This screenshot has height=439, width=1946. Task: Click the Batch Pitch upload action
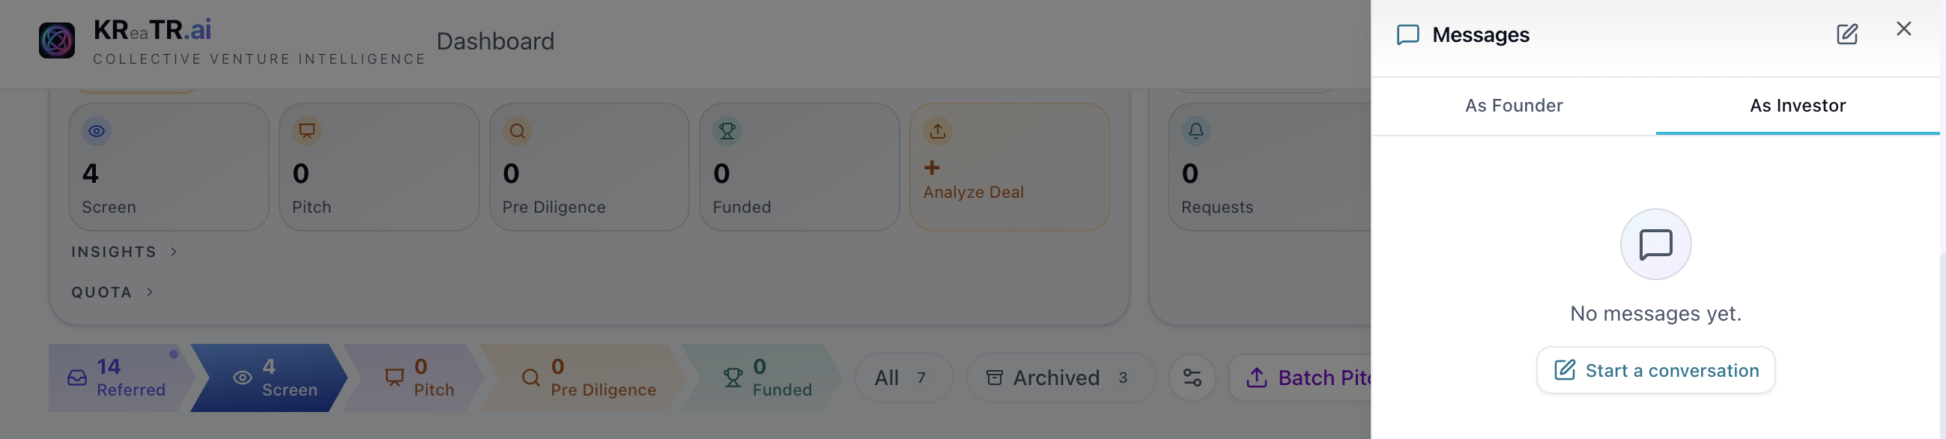1316,377
